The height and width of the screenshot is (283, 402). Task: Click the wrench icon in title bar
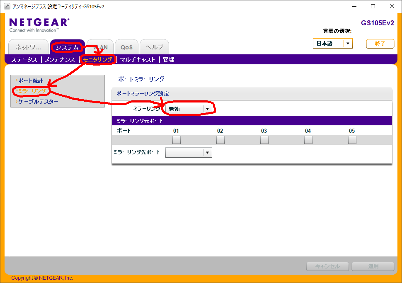(x=7, y=6)
